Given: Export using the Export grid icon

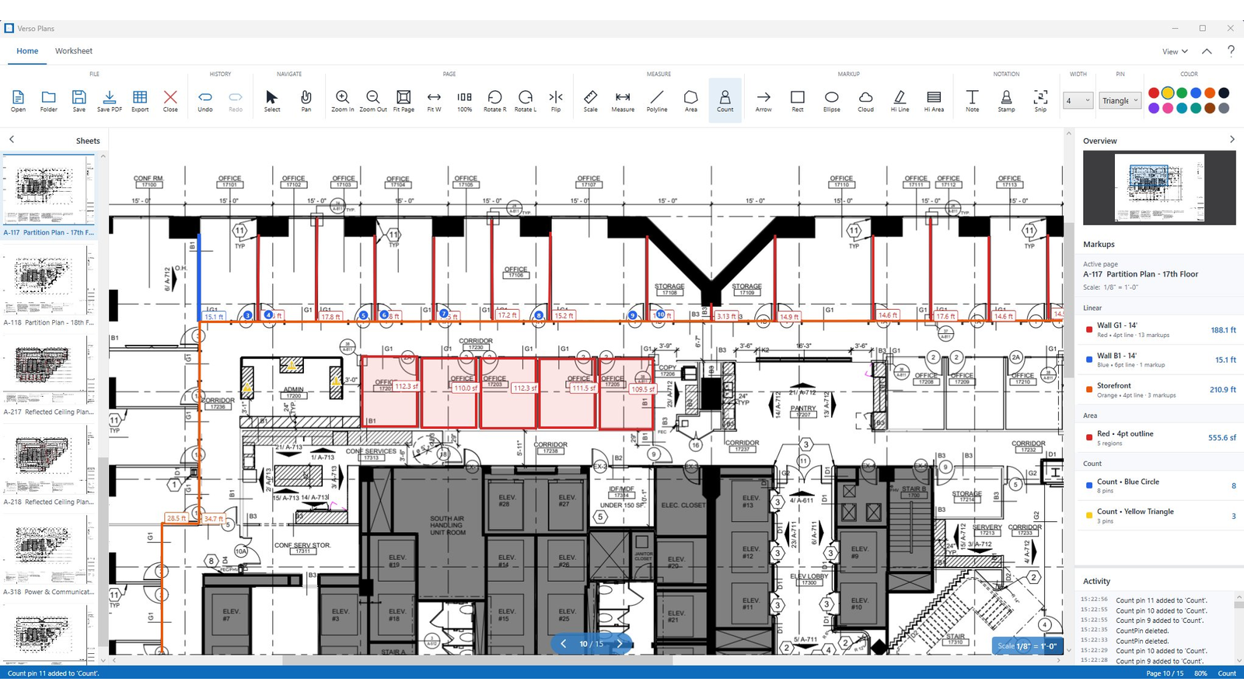Looking at the screenshot, I should 140,100.
